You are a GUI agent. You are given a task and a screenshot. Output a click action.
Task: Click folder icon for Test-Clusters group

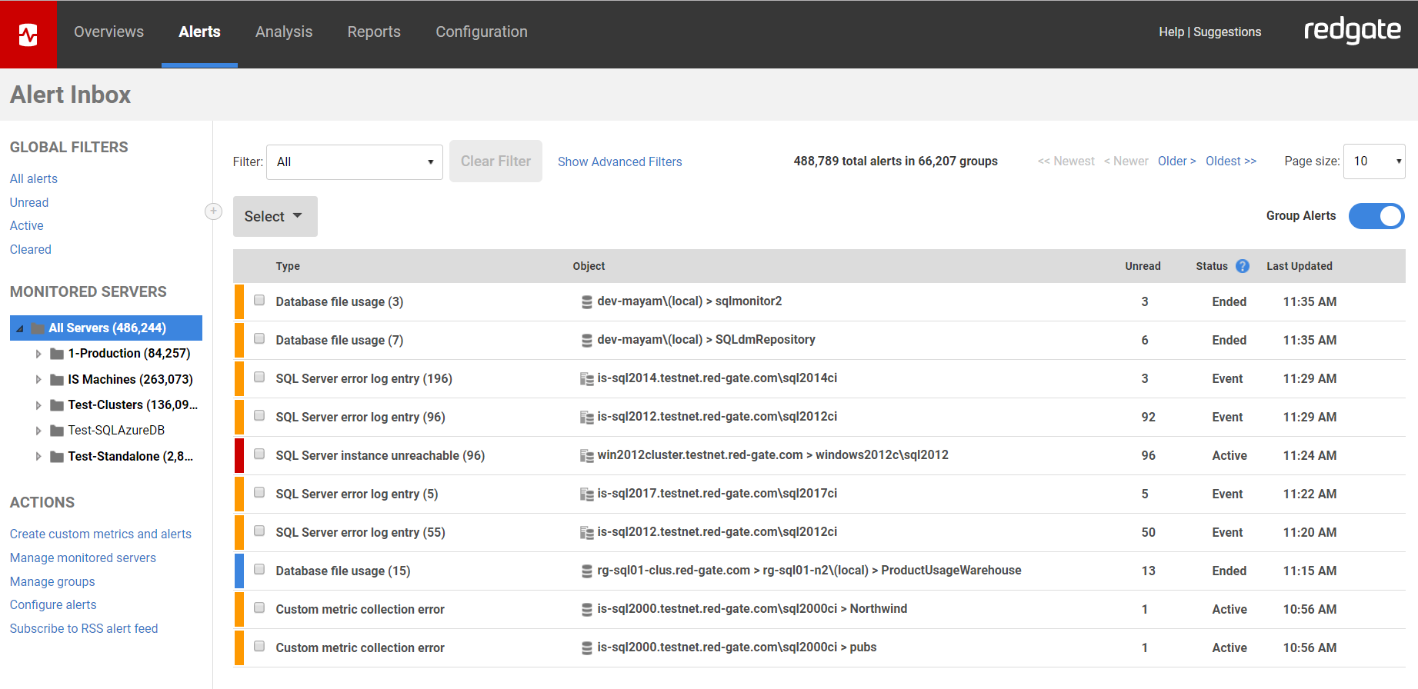coord(57,405)
